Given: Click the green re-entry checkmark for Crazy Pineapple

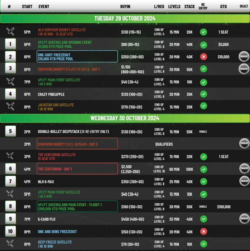Looking at the screenshot, I should coord(203,94).
